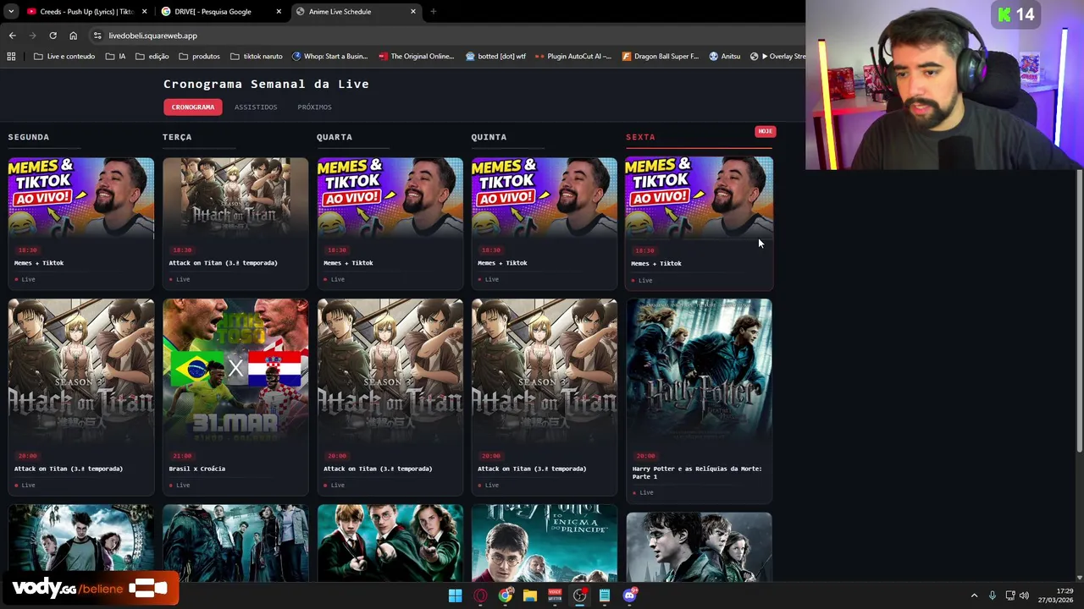Click the SEGUNDA column heading

29,137
